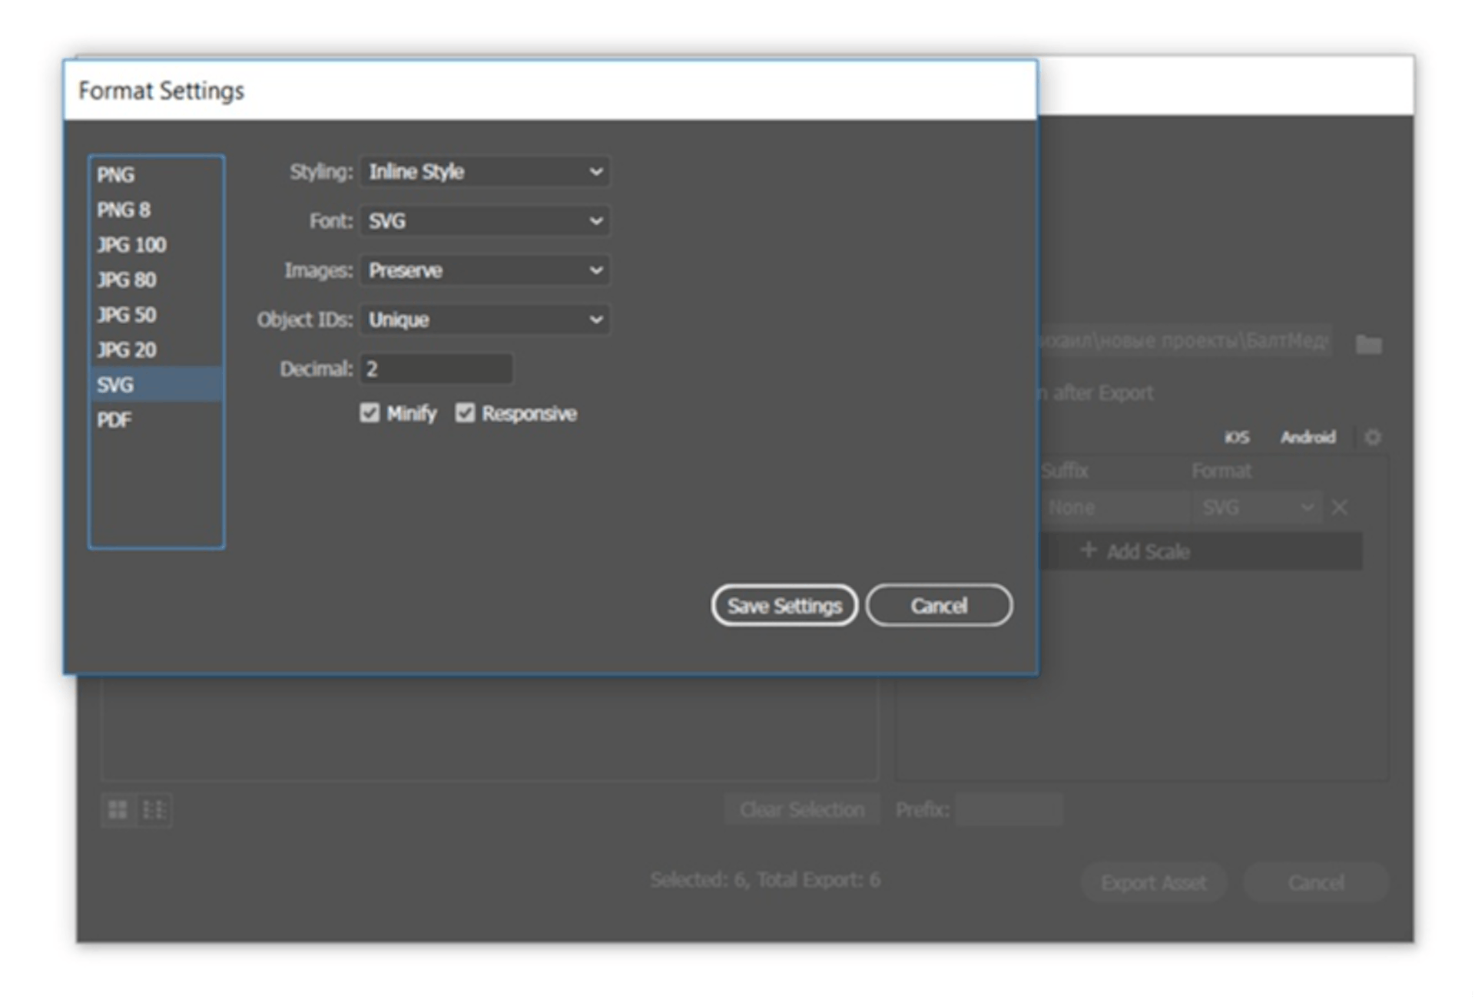Disable the Minify checkbox
The height and width of the screenshot is (999, 1475).
click(370, 413)
